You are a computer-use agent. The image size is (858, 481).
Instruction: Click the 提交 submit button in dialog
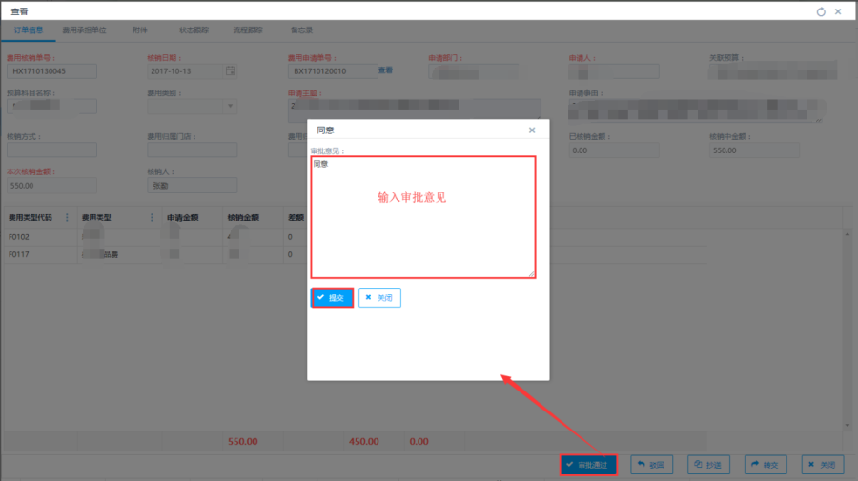click(x=333, y=298)
